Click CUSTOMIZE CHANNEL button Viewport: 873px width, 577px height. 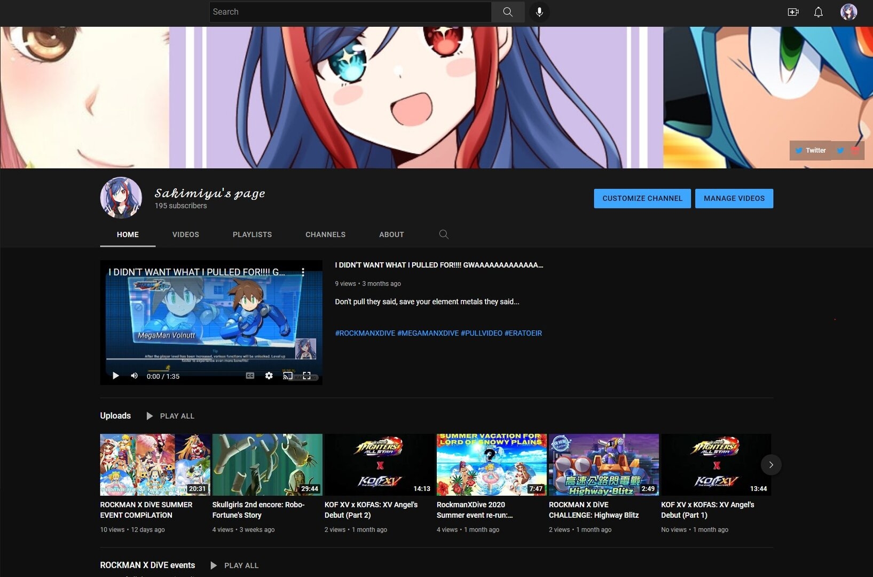pyautogui.click(x=642, y=198)
